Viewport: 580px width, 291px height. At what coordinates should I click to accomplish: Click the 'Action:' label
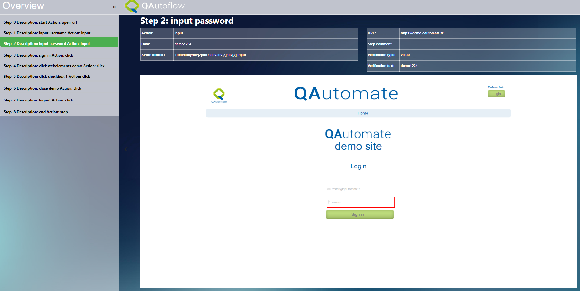[147, 33]
